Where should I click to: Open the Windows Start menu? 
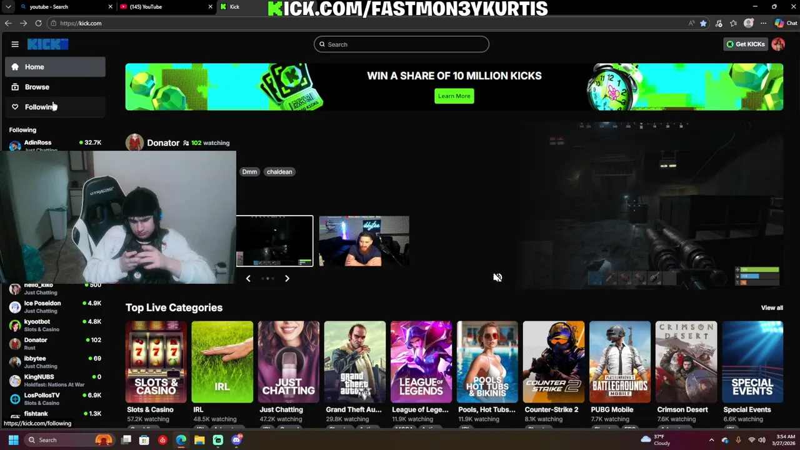[13, 440]
